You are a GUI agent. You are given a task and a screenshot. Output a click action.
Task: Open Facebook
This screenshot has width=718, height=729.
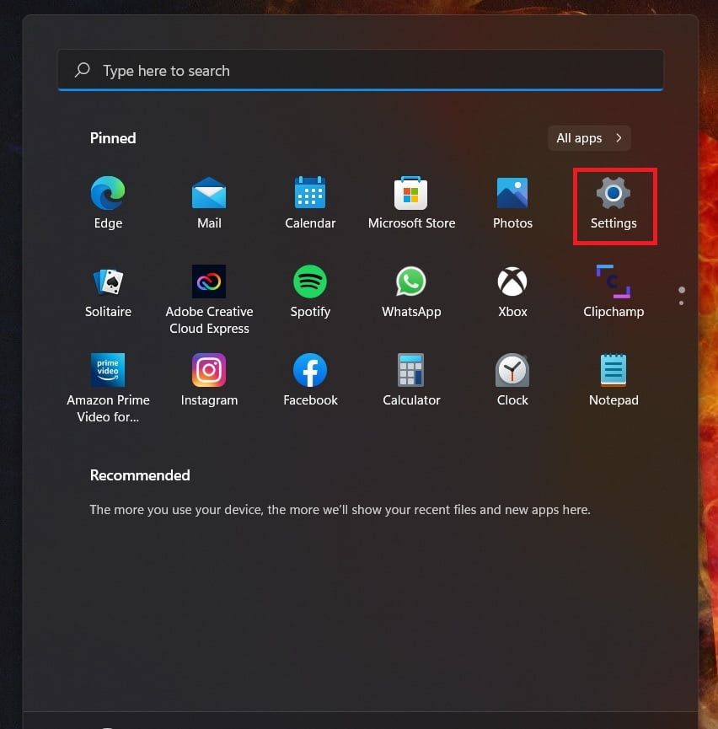click(x=310, y=380)
